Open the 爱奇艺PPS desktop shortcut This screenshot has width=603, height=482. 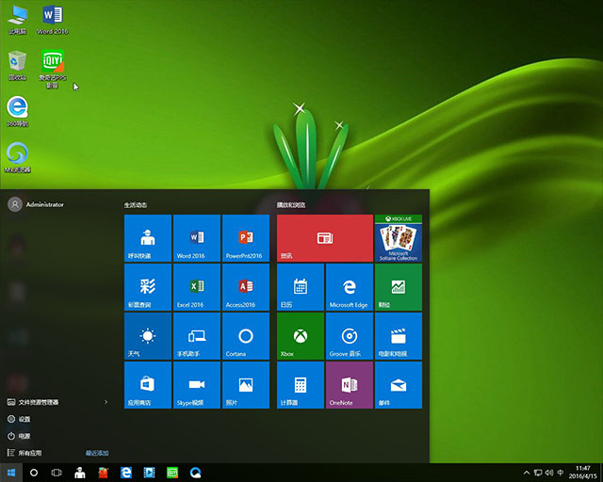pyautogui.click(x=52, y=66)
